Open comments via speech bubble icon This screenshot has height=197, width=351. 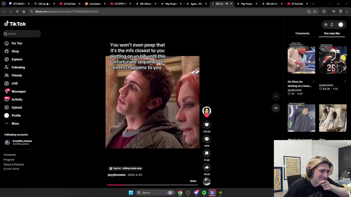point(207,139)
